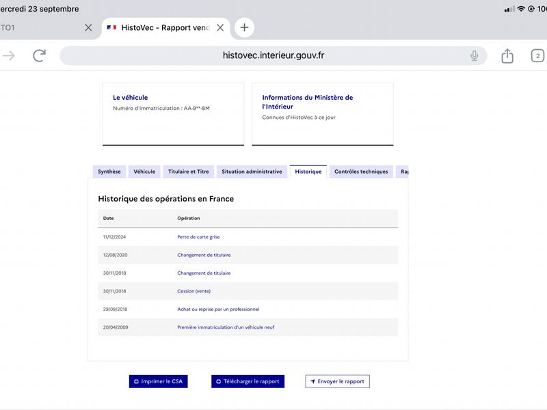Image resolution: width=547 pixels, height=410 pixels.
Task: Activate the microphone icon in the address bar
Action: pyautogui.click(x=474, y=55)
